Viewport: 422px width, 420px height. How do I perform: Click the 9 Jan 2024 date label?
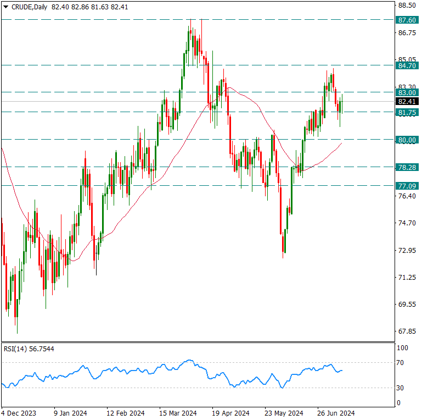[x=70, y=413]
